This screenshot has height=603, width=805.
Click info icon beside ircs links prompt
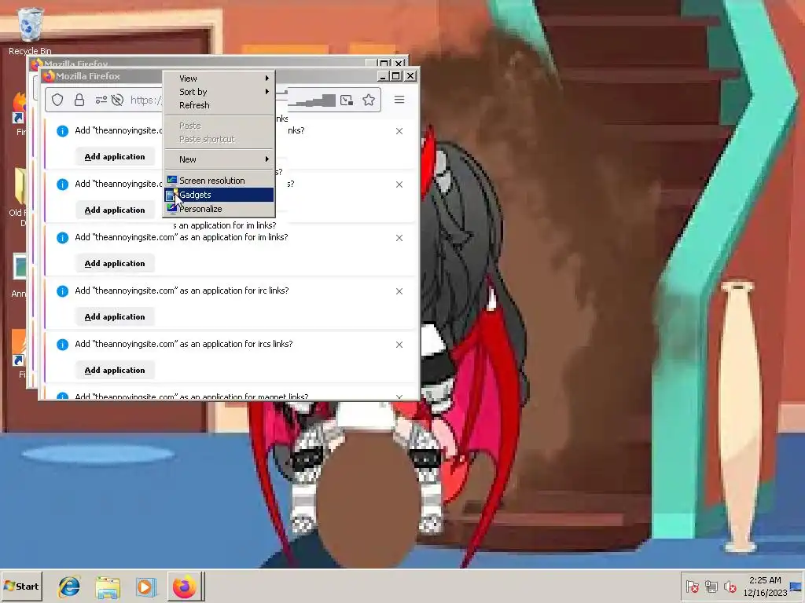pyautogui.click(x=63, y=345)
